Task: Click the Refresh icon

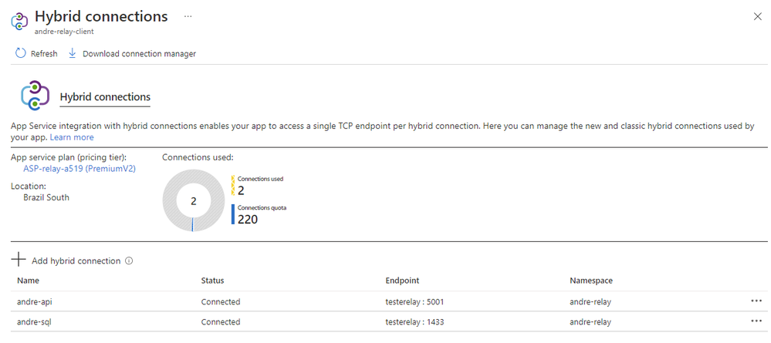Action: point(21,53)
